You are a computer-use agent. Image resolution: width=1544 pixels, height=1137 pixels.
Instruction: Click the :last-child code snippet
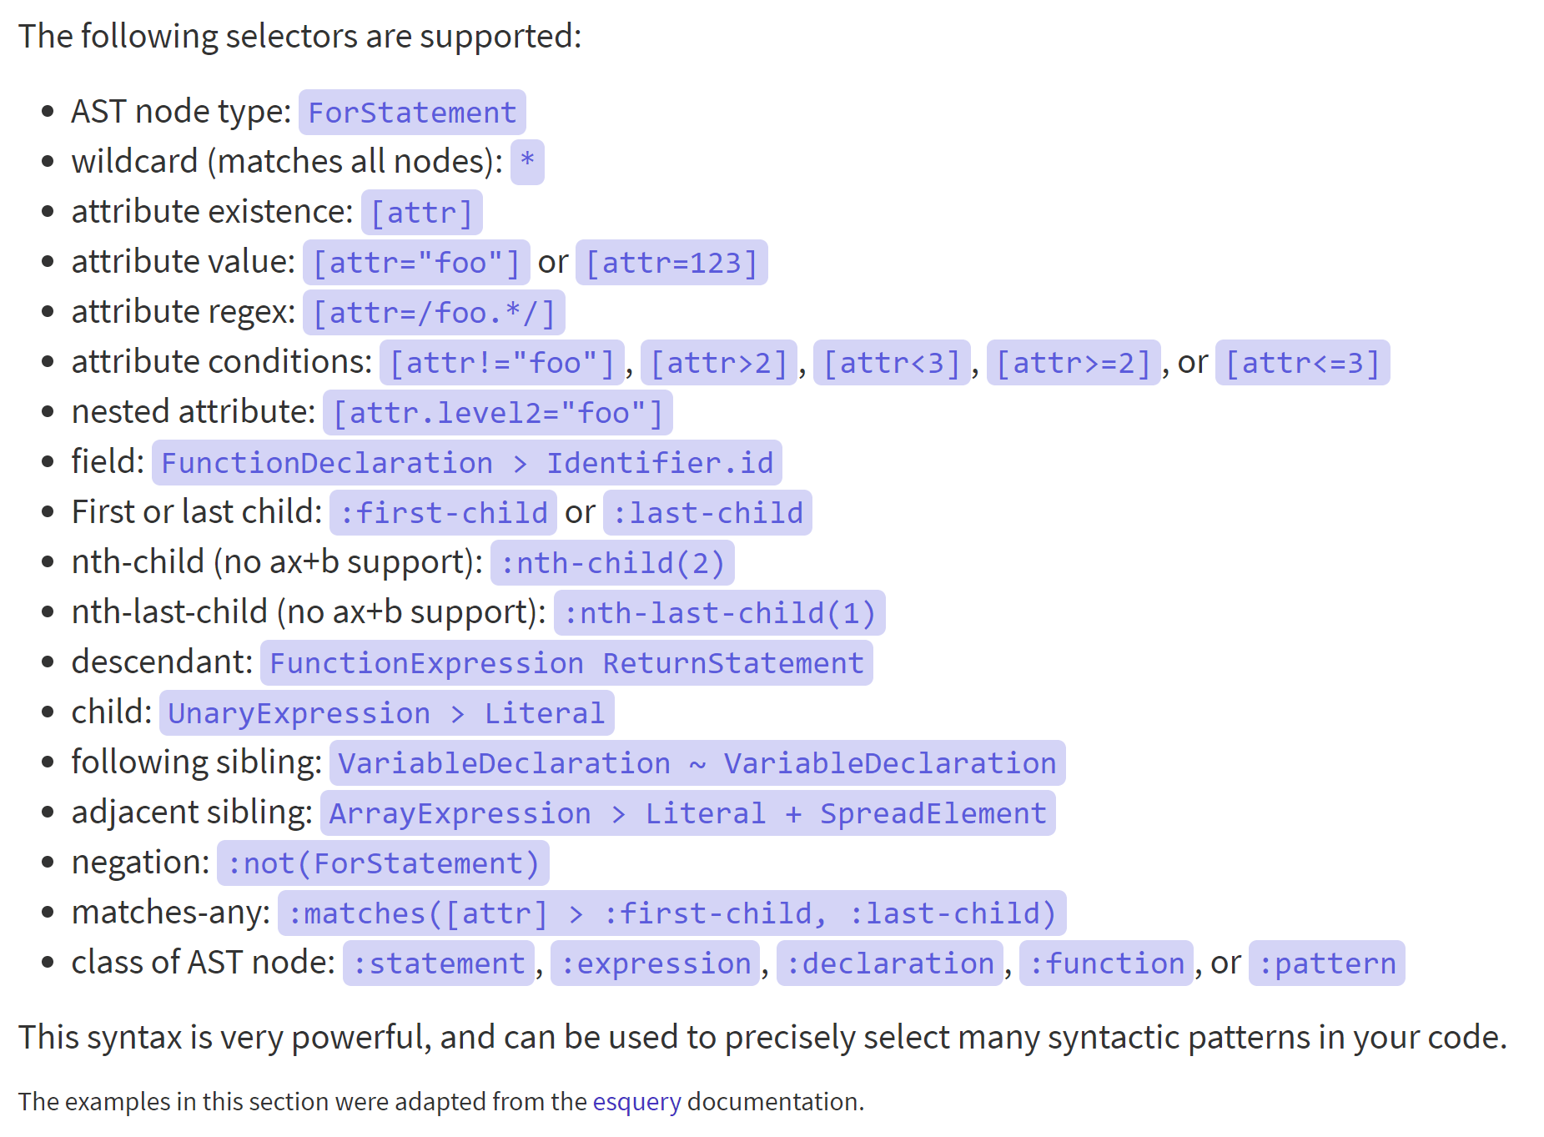click(x=707, y=513)
